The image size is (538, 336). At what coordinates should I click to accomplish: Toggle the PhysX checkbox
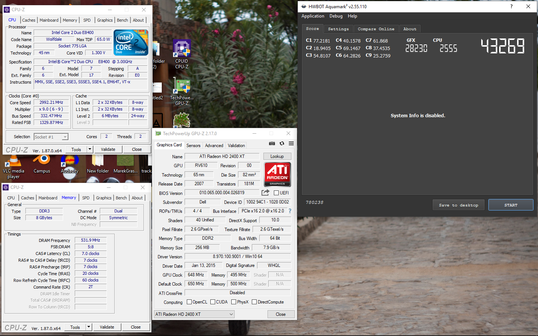(x=234, y=302)
